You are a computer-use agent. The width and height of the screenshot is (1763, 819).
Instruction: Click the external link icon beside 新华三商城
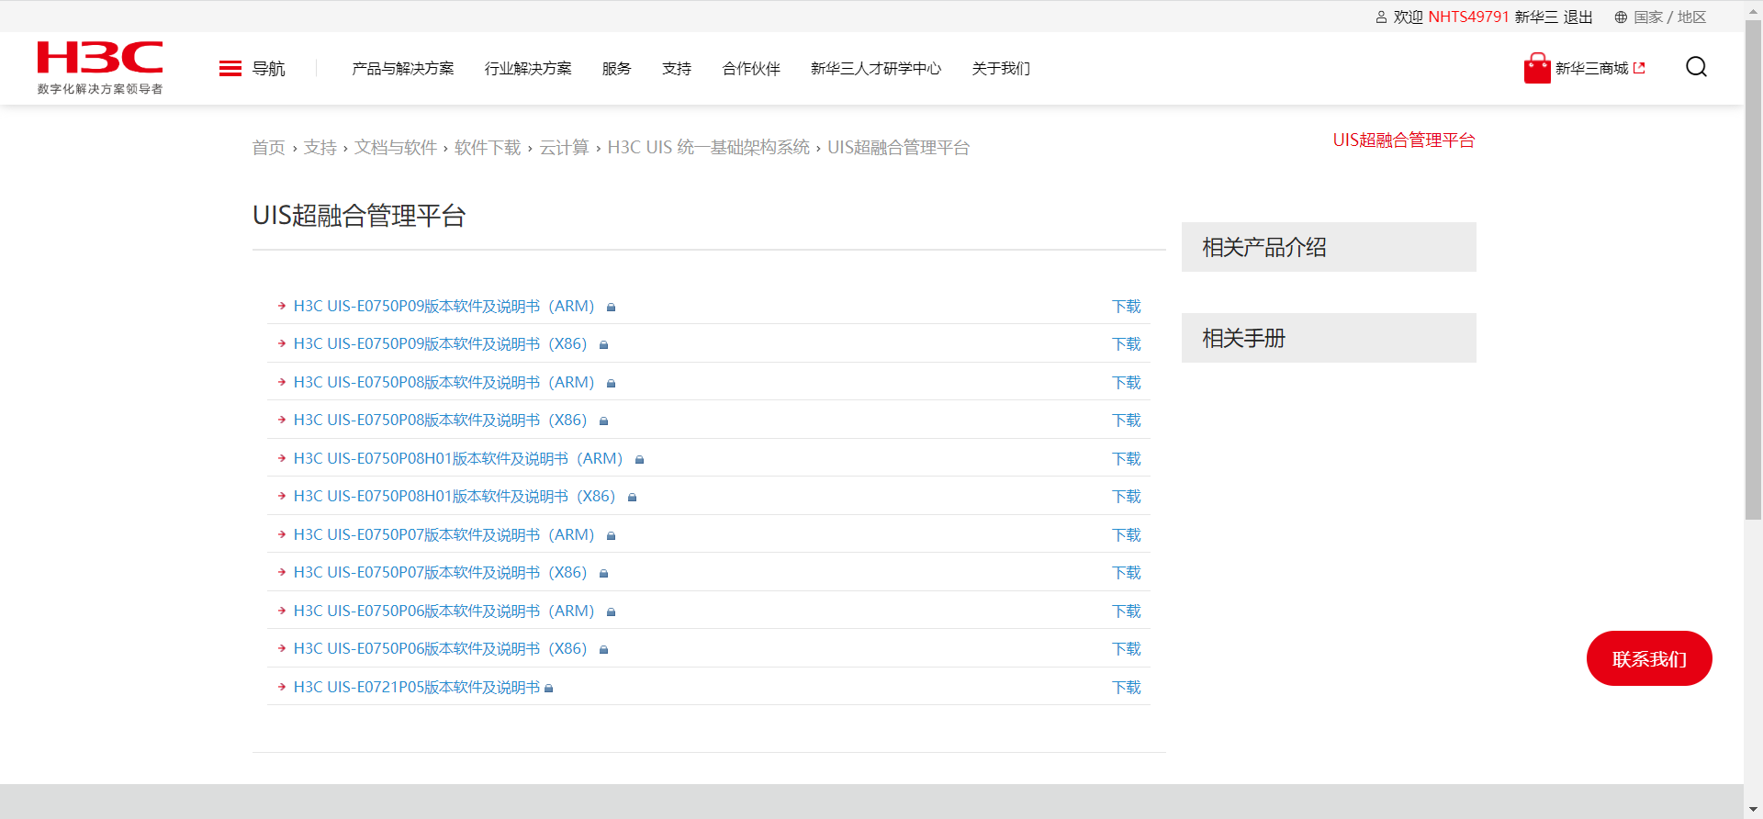[x=1639, y=68]
